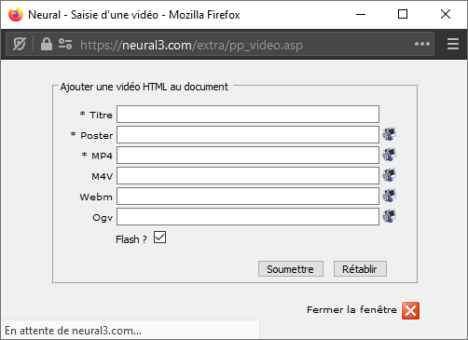Click the tracking protection shield icon

20,44
